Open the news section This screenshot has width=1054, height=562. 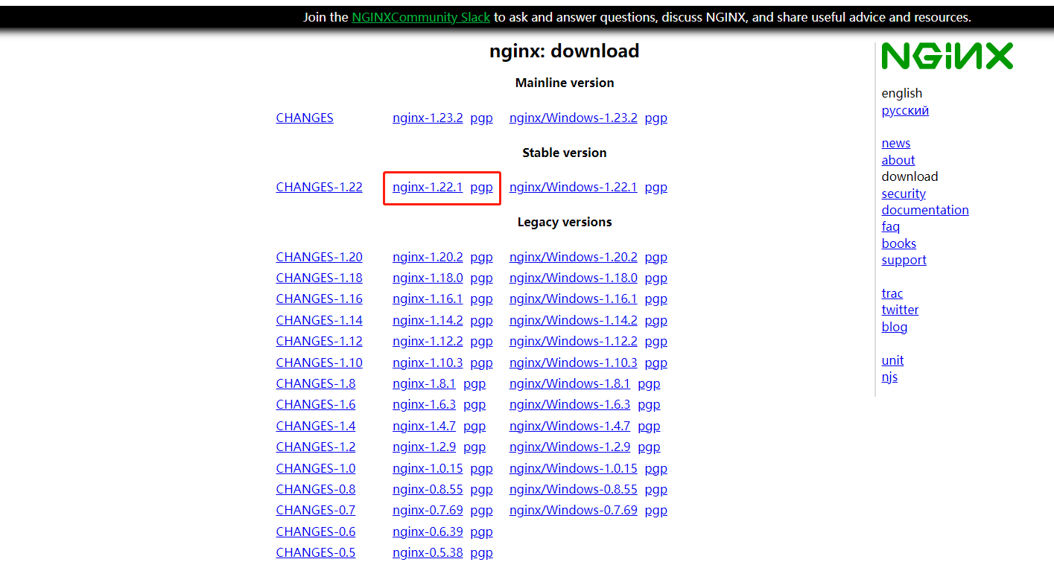tap(895, 143)
